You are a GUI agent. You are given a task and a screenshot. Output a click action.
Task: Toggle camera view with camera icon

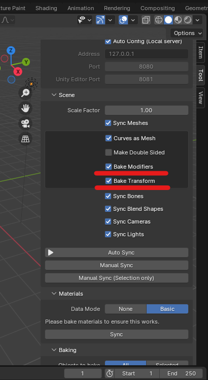point(25,123)
